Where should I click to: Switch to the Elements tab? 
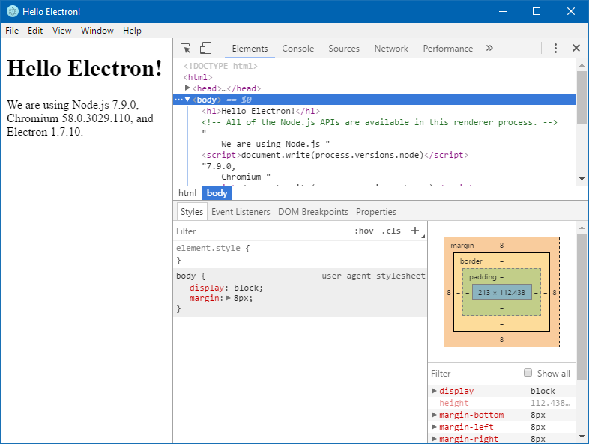250,49
